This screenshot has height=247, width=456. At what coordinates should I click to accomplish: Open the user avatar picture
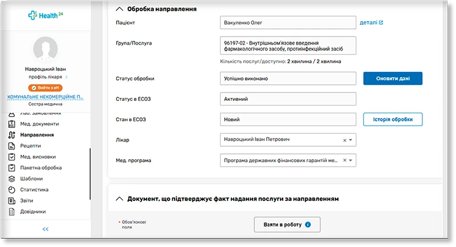[x=45, y=49]
